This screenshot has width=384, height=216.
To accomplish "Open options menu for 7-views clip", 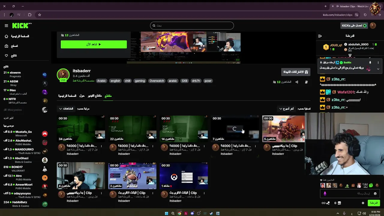I will coord(255,146).
